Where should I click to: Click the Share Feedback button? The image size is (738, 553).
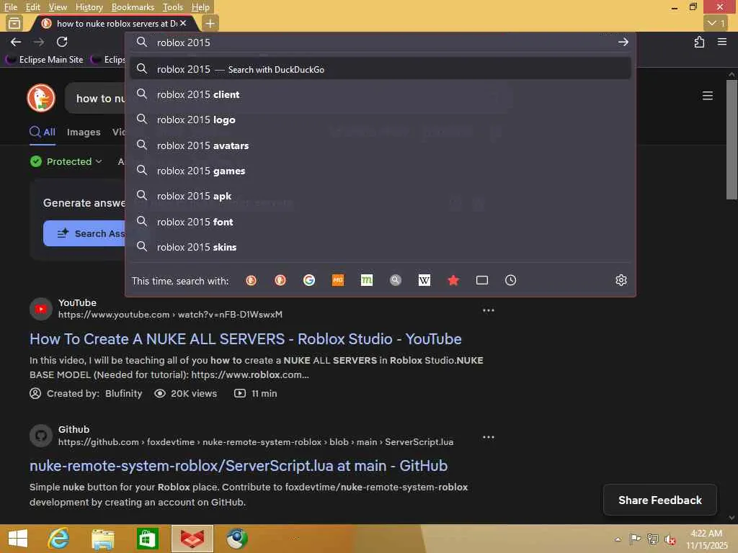click(660, 500)
